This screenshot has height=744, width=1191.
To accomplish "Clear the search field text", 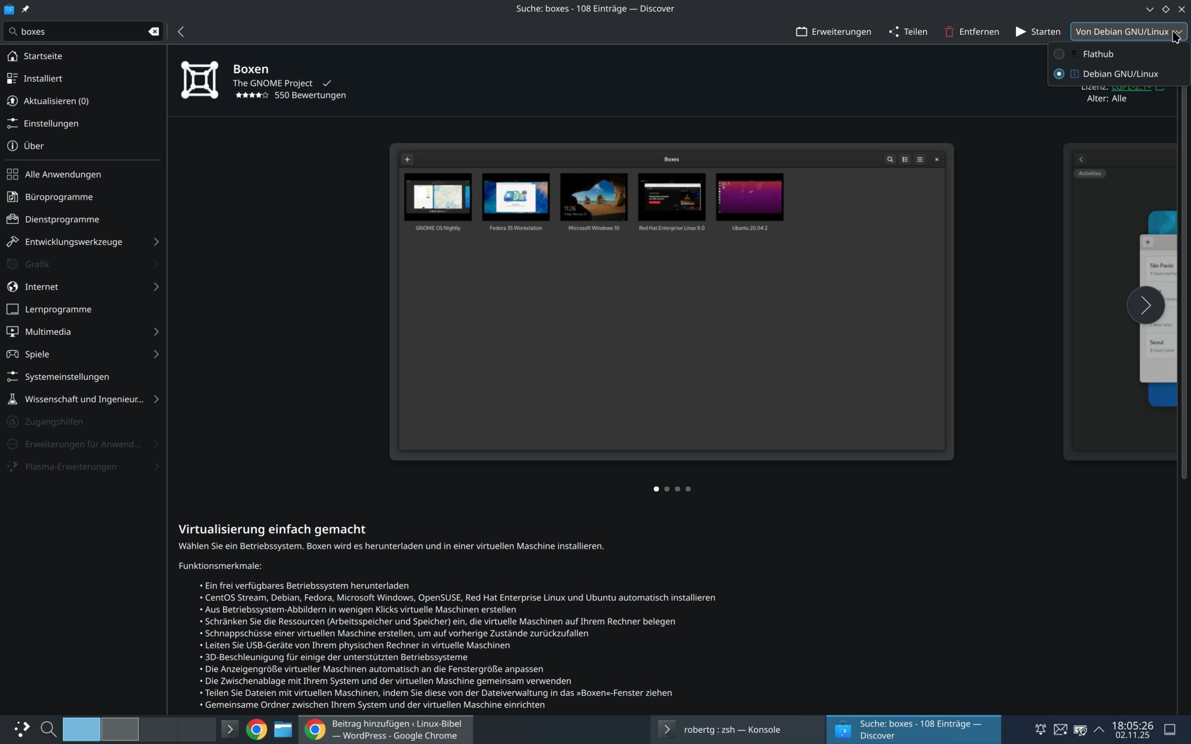I will (154, 32).
